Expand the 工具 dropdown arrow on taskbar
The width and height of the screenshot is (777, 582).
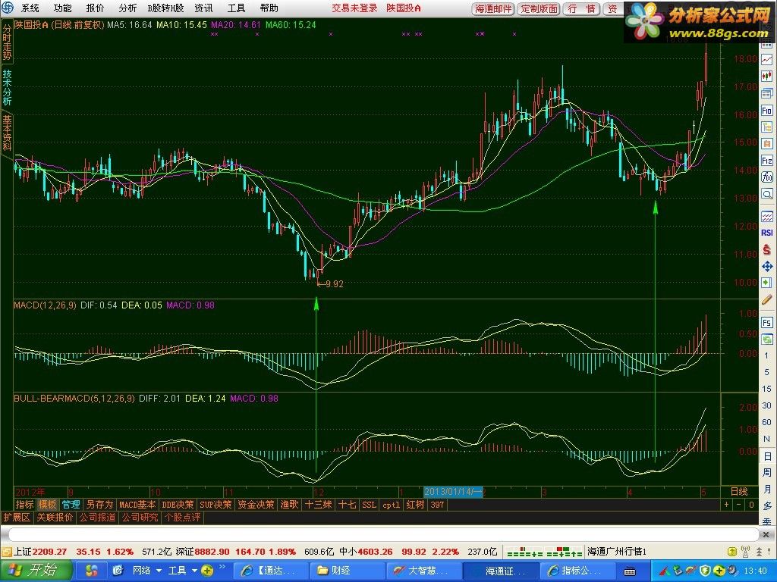(x=194, y=571)
